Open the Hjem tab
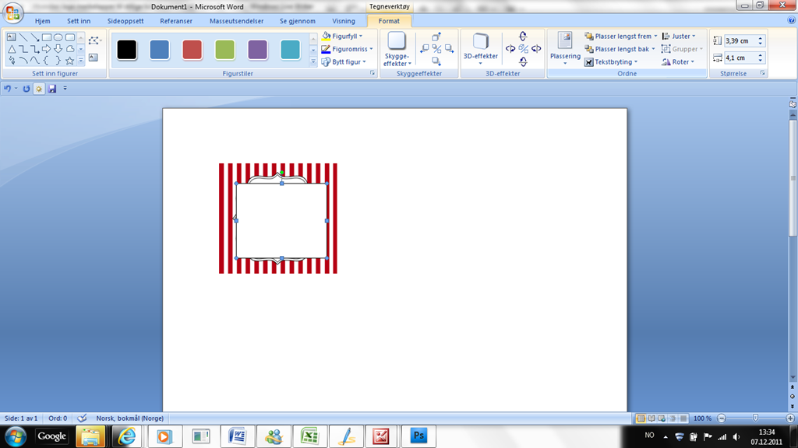The image size is (798, 448). click(42, 21)
